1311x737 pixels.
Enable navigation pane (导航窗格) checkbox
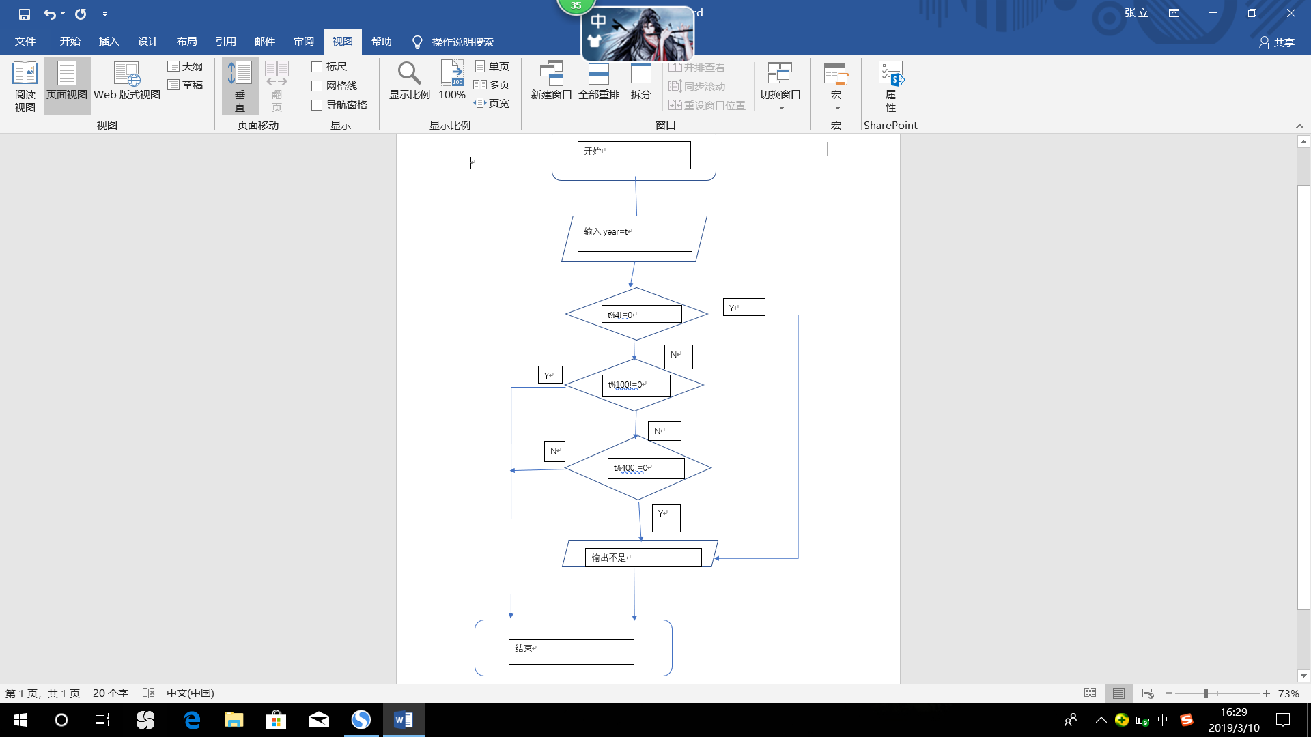pyautogui.click(x=317, y=105)
